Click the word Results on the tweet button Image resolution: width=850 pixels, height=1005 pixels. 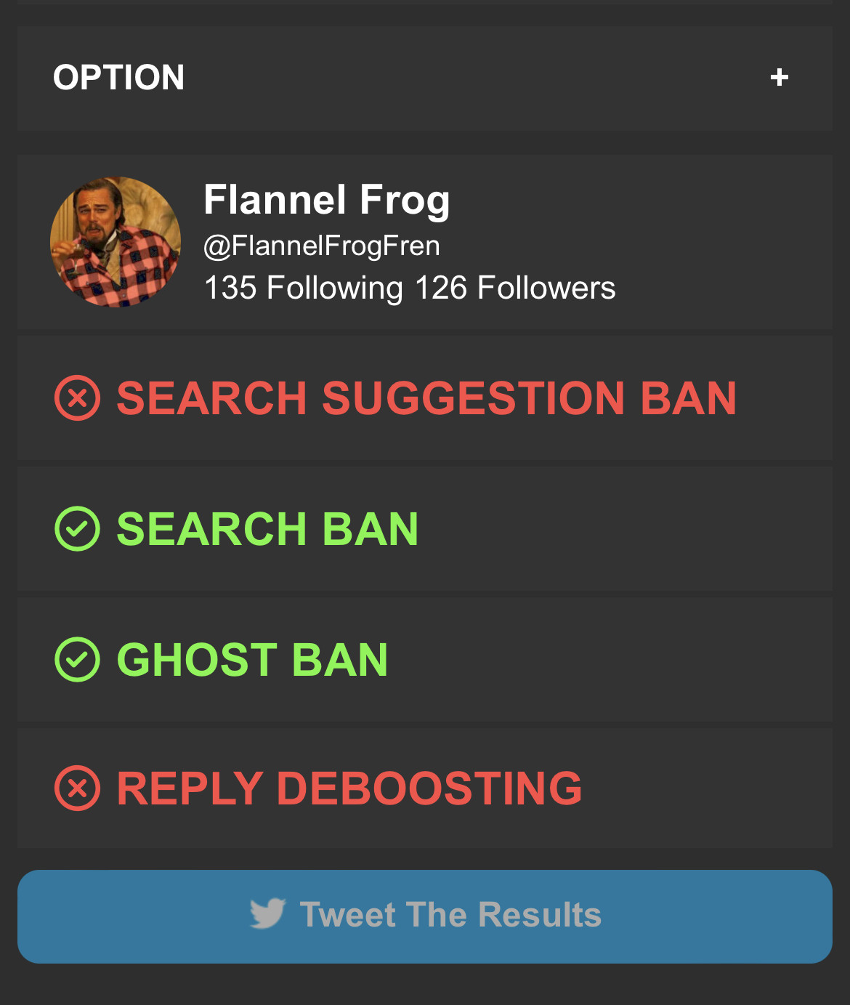point(540,914)
